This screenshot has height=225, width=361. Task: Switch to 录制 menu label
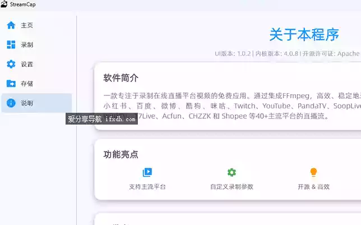[x=27, y=45]
